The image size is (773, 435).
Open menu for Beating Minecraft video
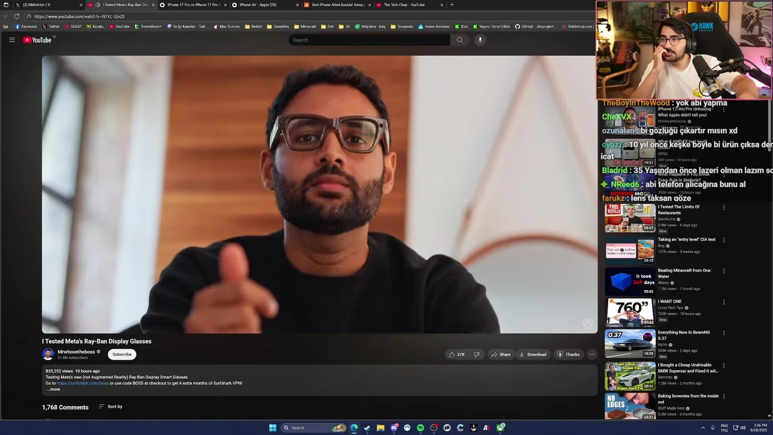point(723,271)
